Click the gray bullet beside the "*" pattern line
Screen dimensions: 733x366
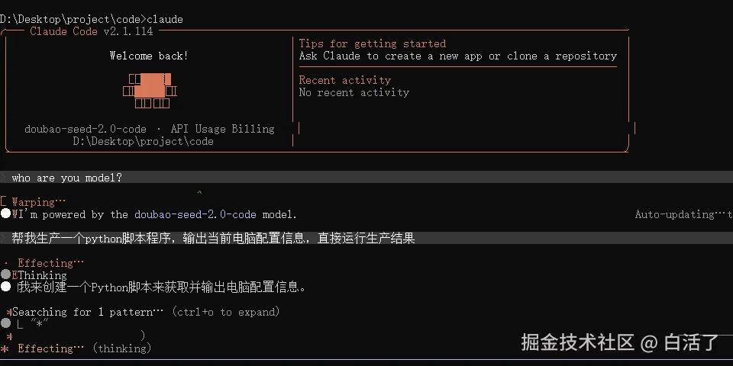click(6, 323)
